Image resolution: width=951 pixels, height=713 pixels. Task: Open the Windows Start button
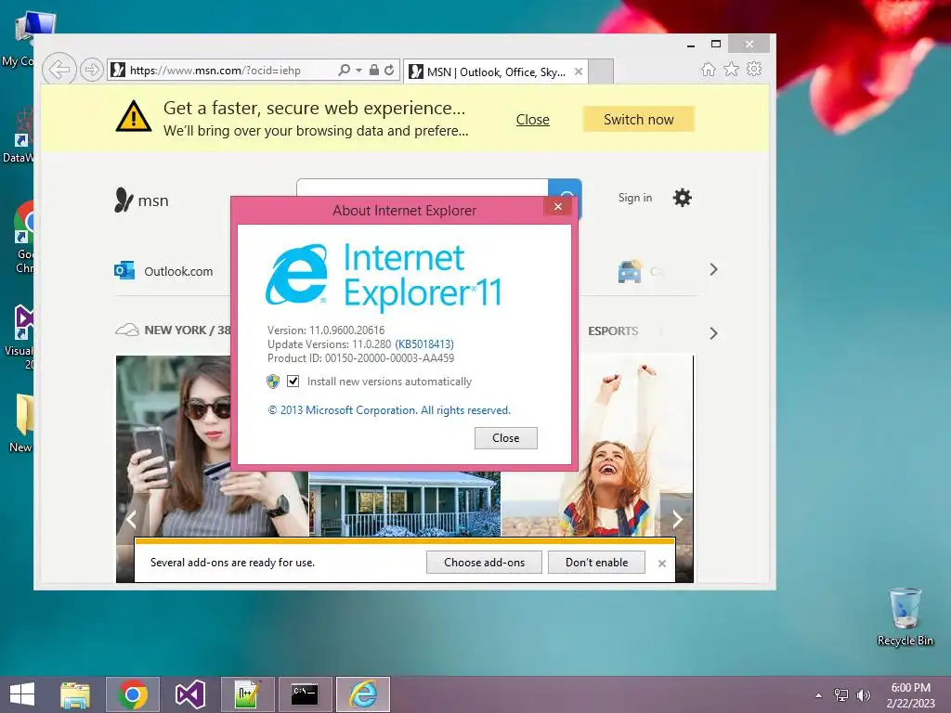point(22,694)
